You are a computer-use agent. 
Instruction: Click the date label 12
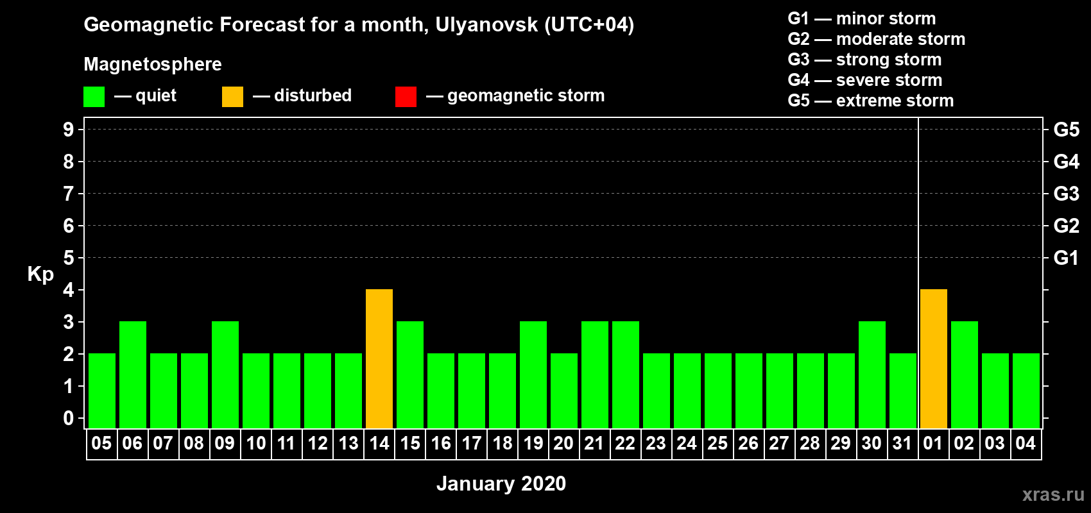pyautogui.click(x=318, y=443)
